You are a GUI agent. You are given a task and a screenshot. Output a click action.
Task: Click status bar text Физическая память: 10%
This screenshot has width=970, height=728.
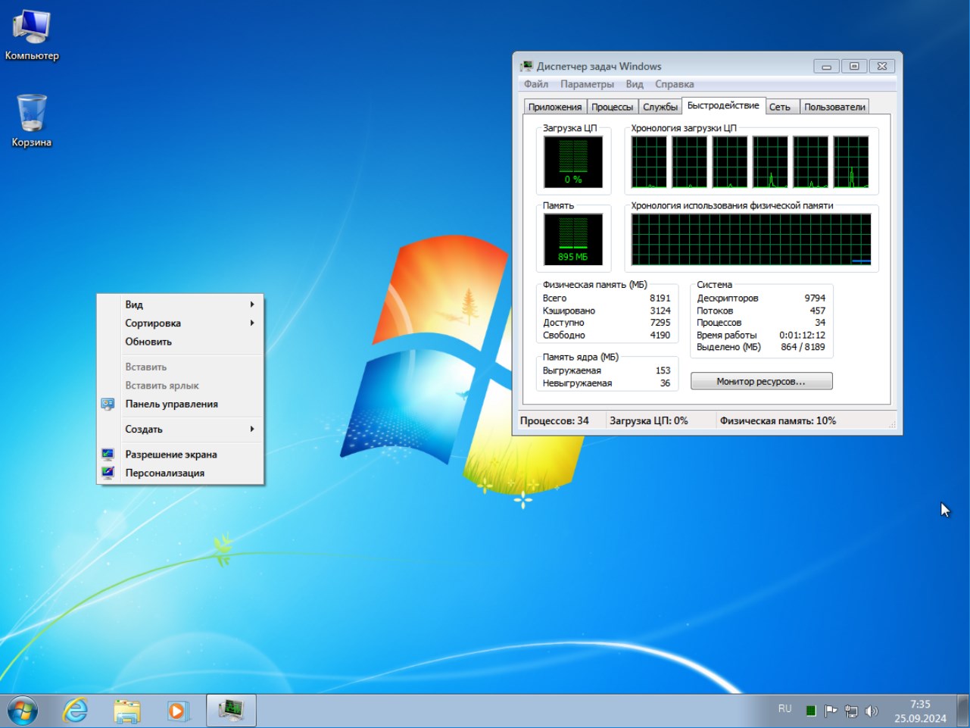[x=778, y=420]
